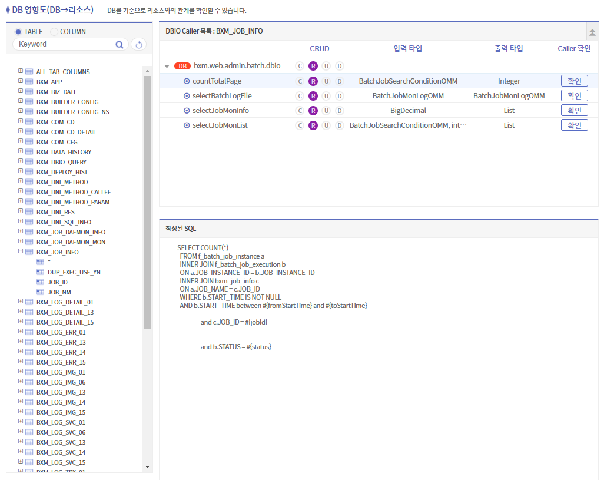Click 확인 button for countTotalPage
Viewport: 604px width, 480px height.
pyautogui.click(x=575, y=81)
